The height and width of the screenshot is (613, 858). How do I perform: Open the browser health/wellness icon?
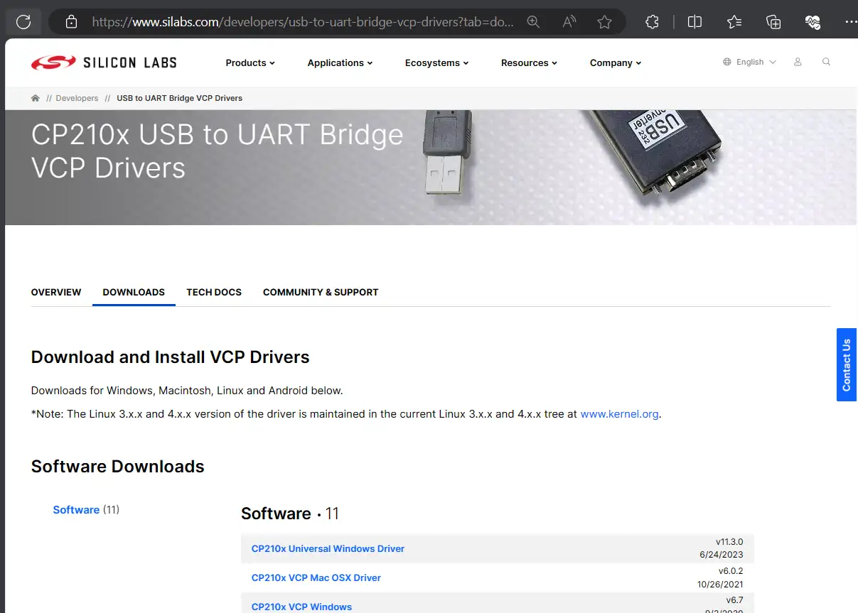click(813, 21)
